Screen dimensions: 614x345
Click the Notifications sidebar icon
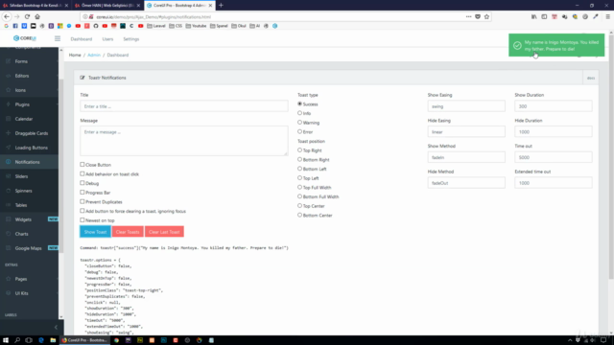pyautogui.click(x=9, y=162)
